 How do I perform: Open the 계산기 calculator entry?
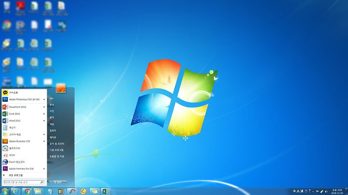24,127
